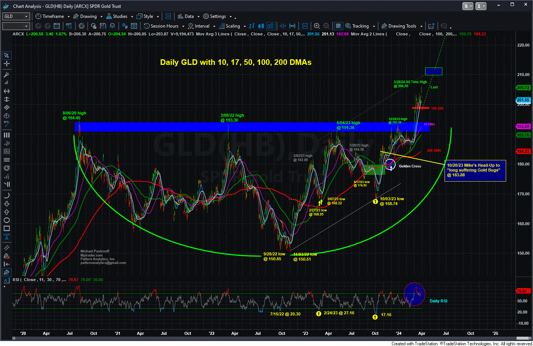Select the up arrow drawing tool
The width and height of the screenshot is (533, 346).
coord(6,212)
